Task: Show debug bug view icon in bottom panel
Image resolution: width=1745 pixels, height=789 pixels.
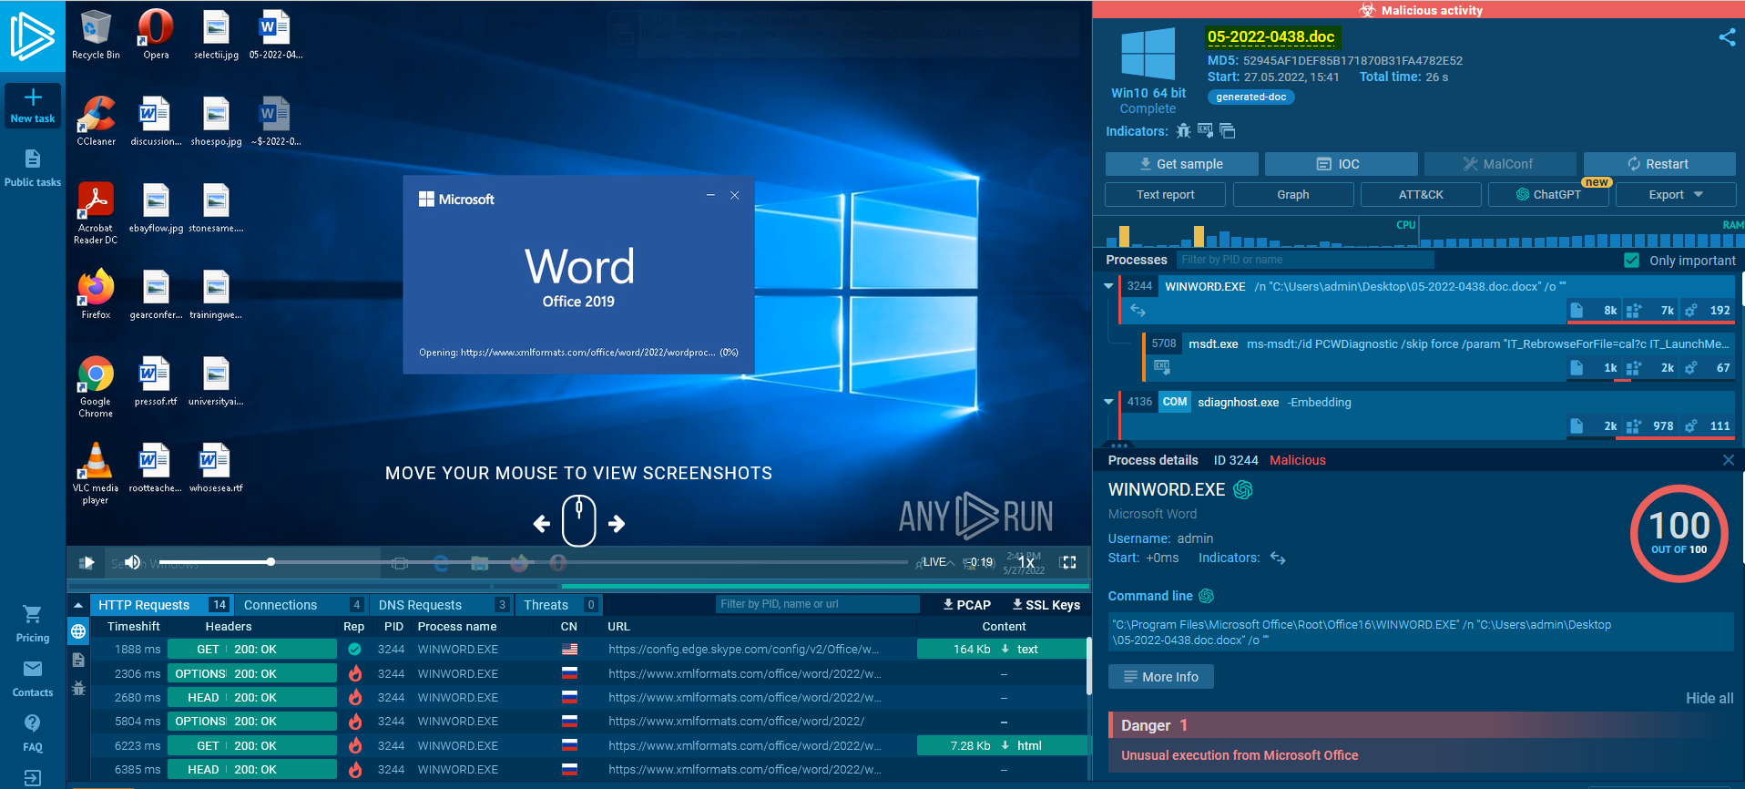Action: tap(78, 688)
